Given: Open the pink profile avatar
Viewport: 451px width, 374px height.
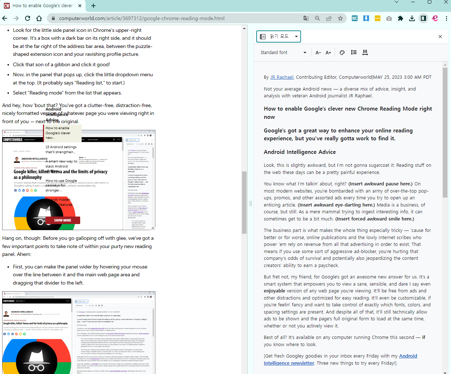Looking at the screenshot, I should pyautogui.click(x=435, y=18).
